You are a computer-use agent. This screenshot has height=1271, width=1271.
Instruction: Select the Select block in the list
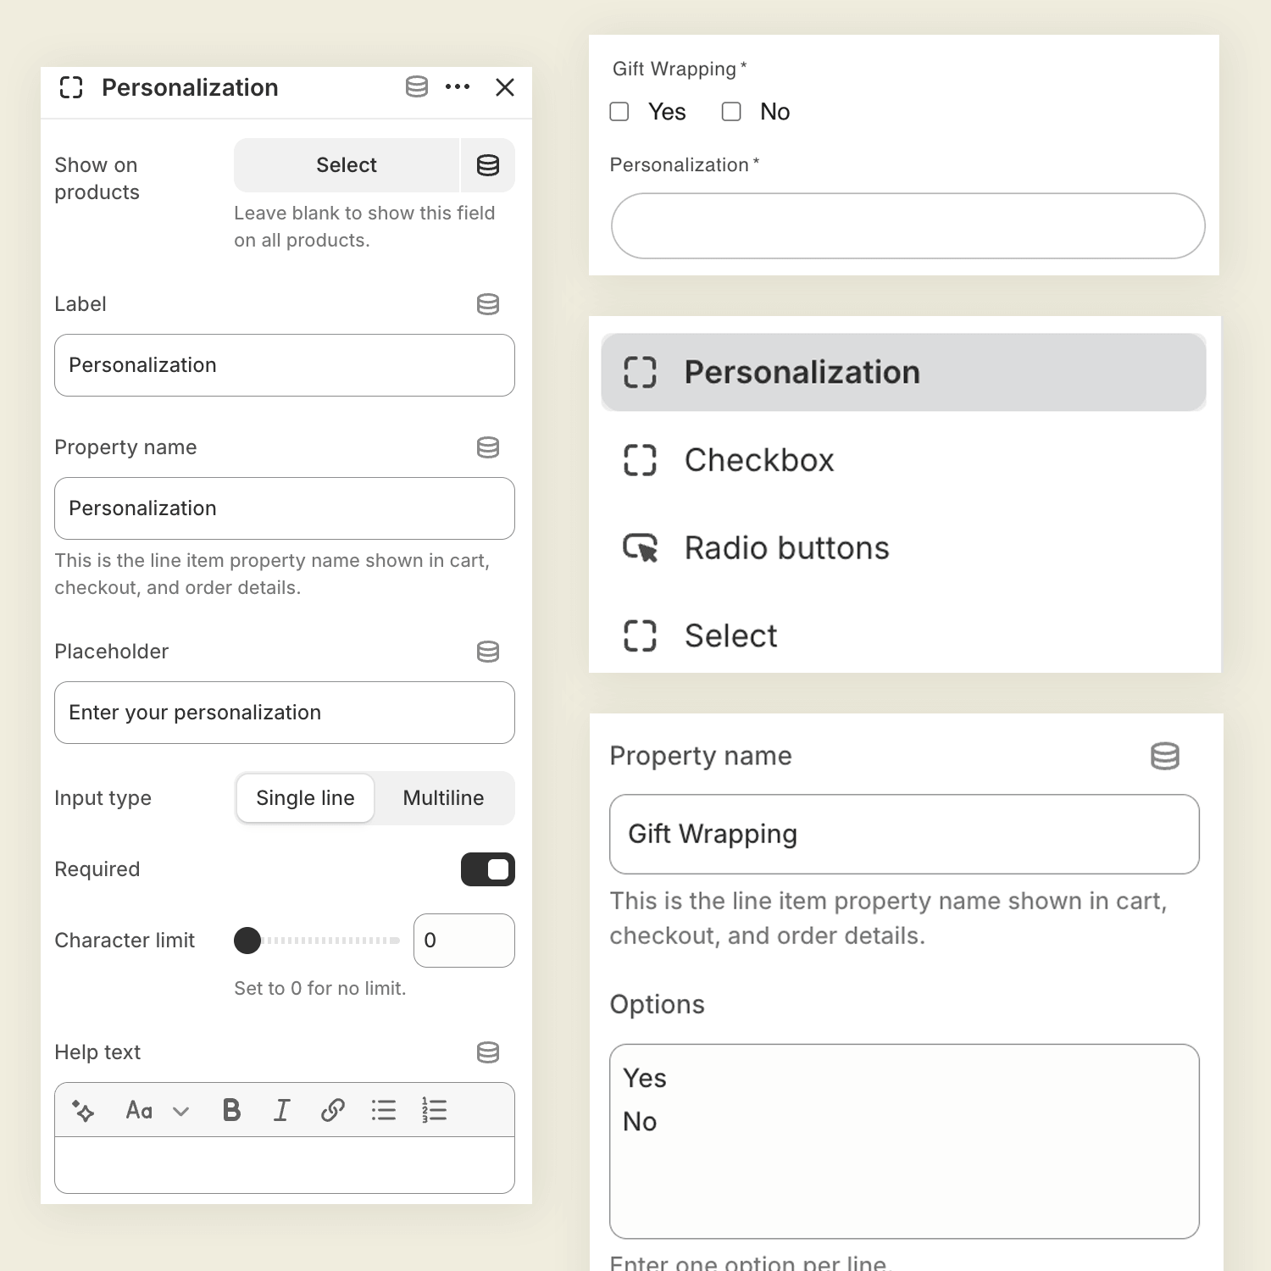click(x=904, y=635)
